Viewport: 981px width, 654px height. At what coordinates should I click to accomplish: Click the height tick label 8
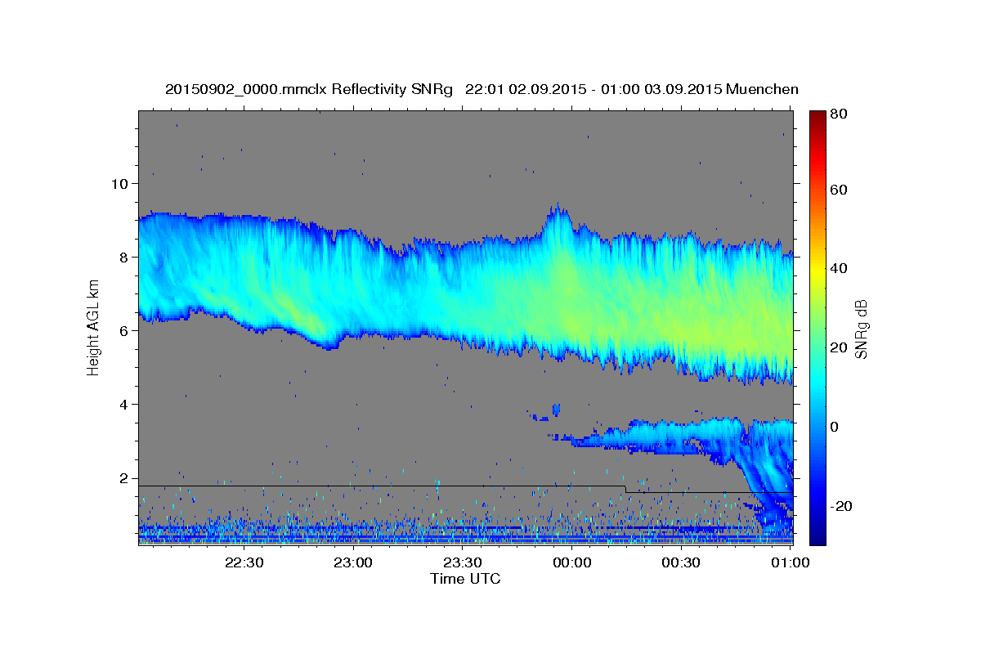(123, 257)
